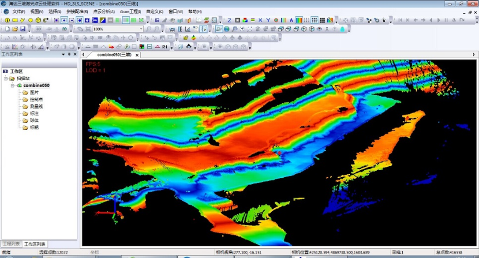The height and width of the screenshot is (258, 479).
Task: Click the globe view icon
Action: [x=227, y=29]
